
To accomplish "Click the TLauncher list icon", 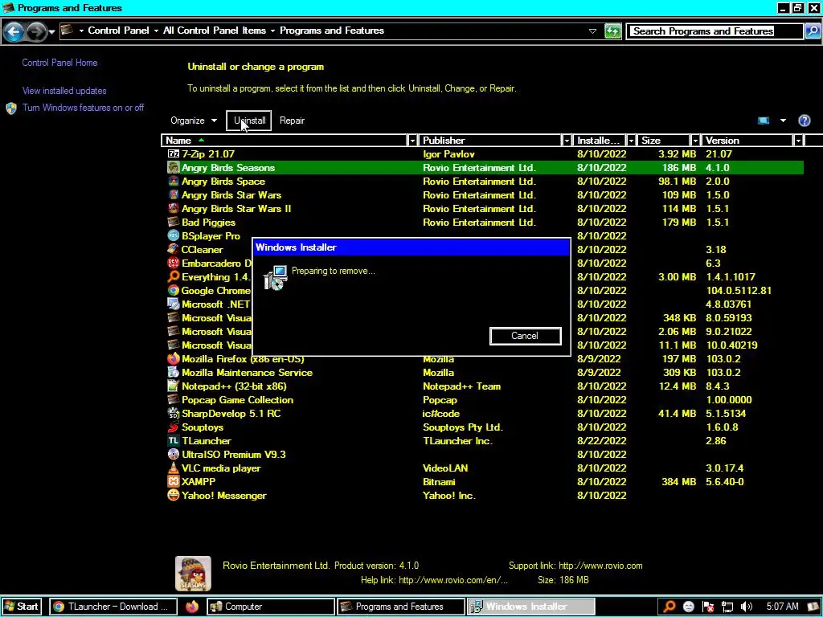I will click(x=174, y=441).
